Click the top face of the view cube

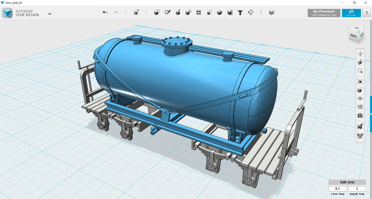[356, 28]
